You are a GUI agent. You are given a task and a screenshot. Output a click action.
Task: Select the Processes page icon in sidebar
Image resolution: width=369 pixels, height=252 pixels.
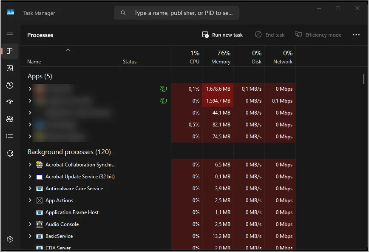(10, 51)
